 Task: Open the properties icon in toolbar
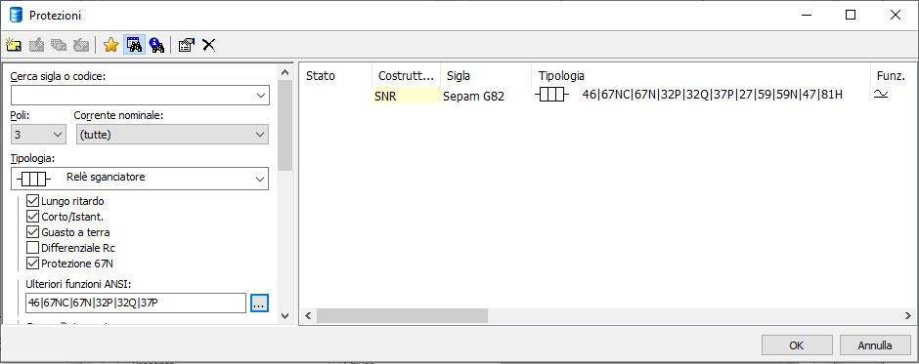point(187,45)
